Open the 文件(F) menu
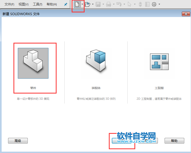The width and height of the screenshot is (191, 153). pos(9,4)
